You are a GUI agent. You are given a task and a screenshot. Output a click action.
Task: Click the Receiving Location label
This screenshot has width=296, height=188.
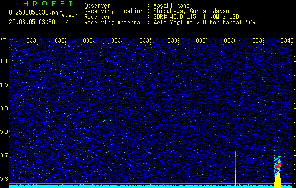pos(114,11)
